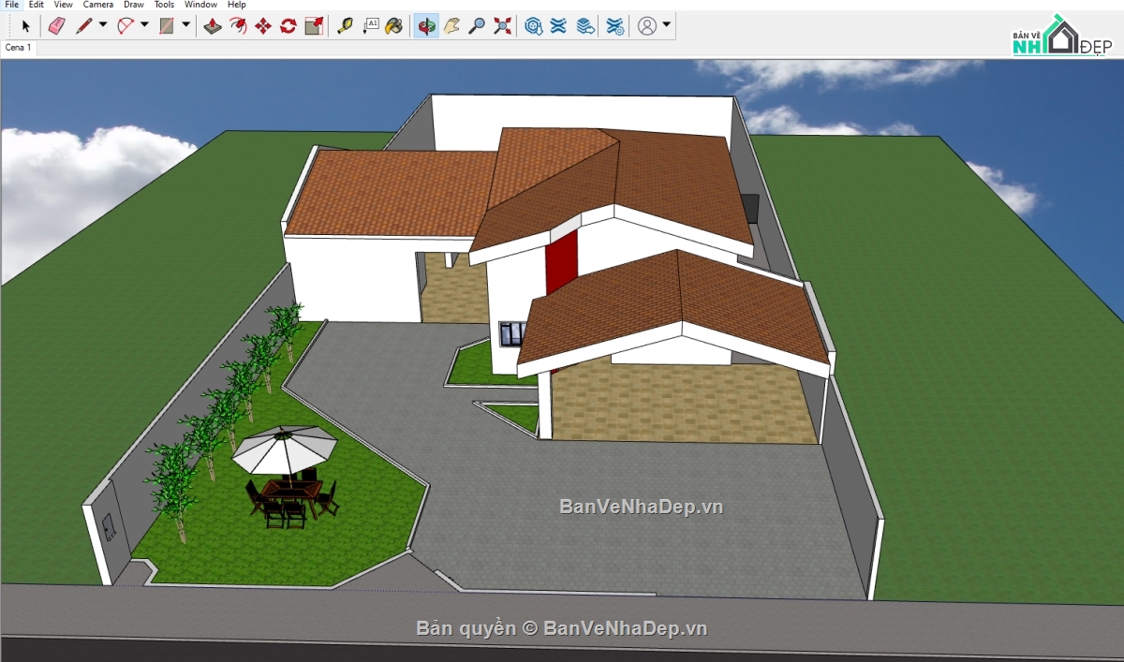Activate the Push/Pull tool
Screen dimensions: 1124x662
coord(213,26)
